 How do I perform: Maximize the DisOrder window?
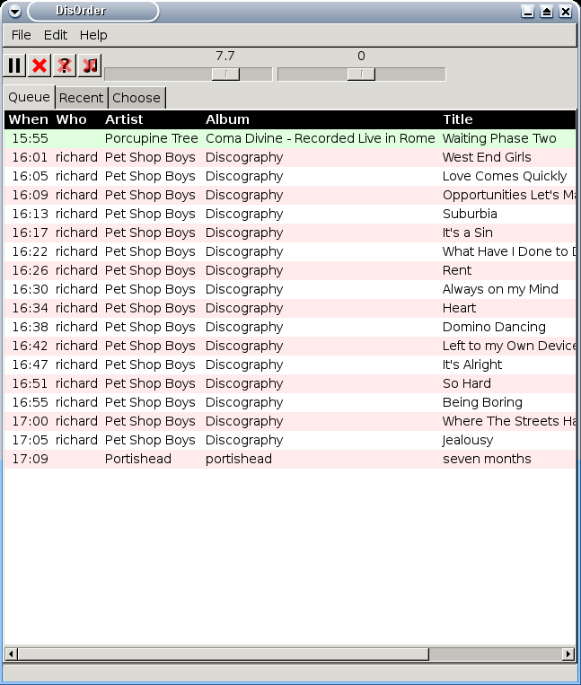pyautogui.click(x=546, y=12)
